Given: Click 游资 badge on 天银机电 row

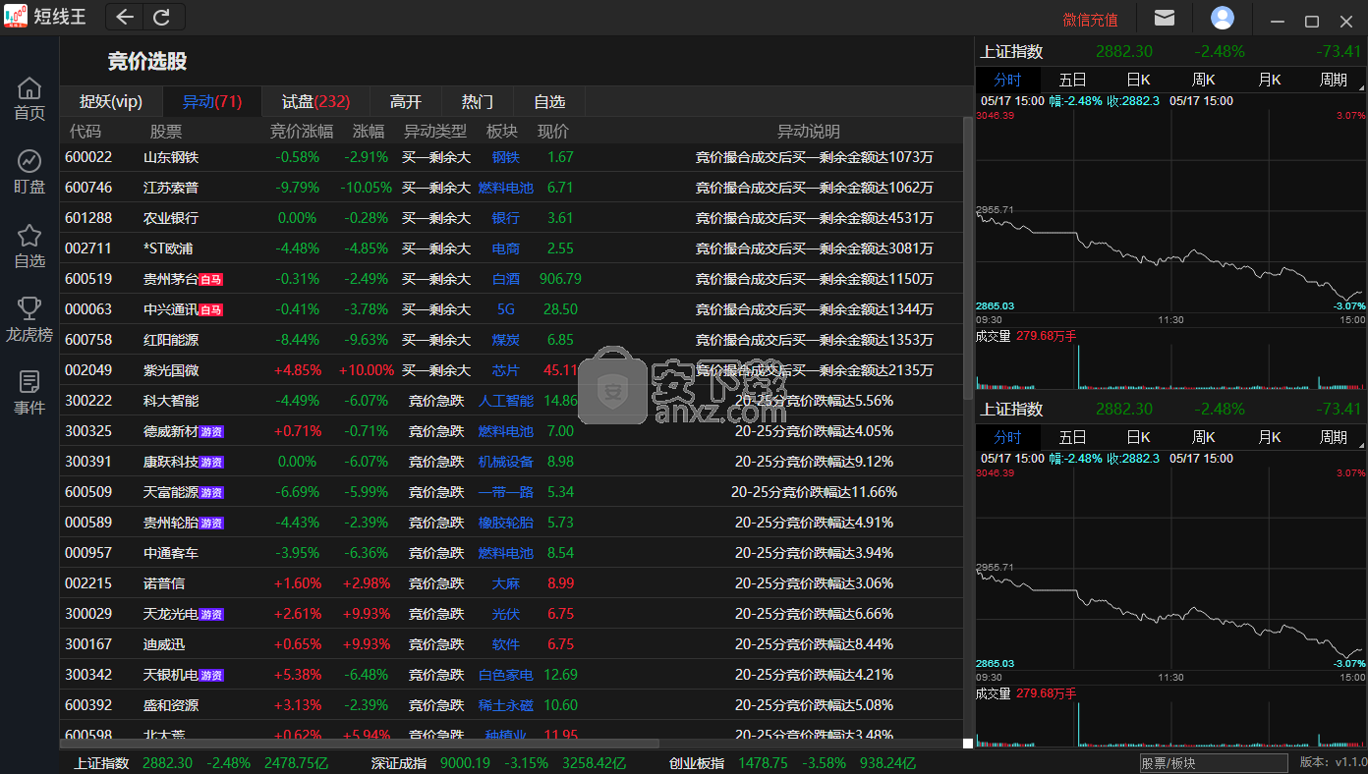Looking at the screenshot, I should pos(211,675).
